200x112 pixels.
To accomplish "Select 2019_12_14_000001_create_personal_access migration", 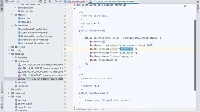I will click(x=42, y=75).
